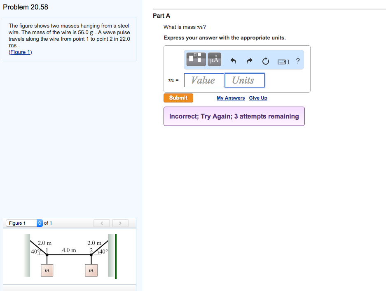Open the Figure 1 link in problem text
This screenshot has height=291, width=386.
tap(20, 52)
